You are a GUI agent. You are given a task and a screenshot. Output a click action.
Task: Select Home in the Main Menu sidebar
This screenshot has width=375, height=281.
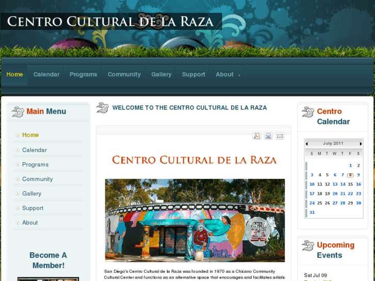tap(30, 135)
